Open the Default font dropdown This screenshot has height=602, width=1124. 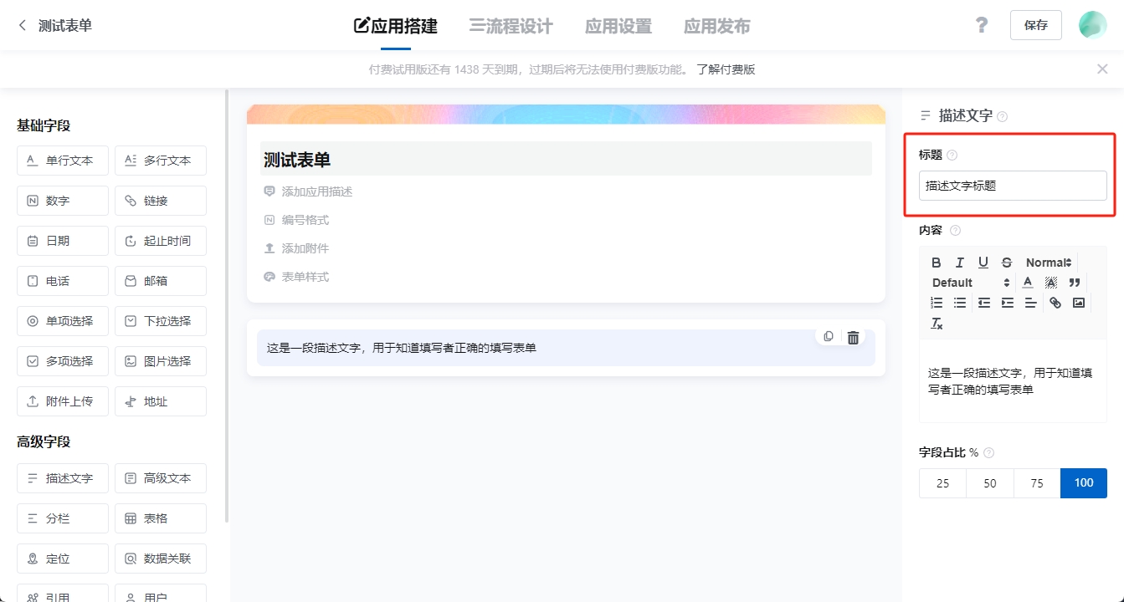[x=954, y=282]
